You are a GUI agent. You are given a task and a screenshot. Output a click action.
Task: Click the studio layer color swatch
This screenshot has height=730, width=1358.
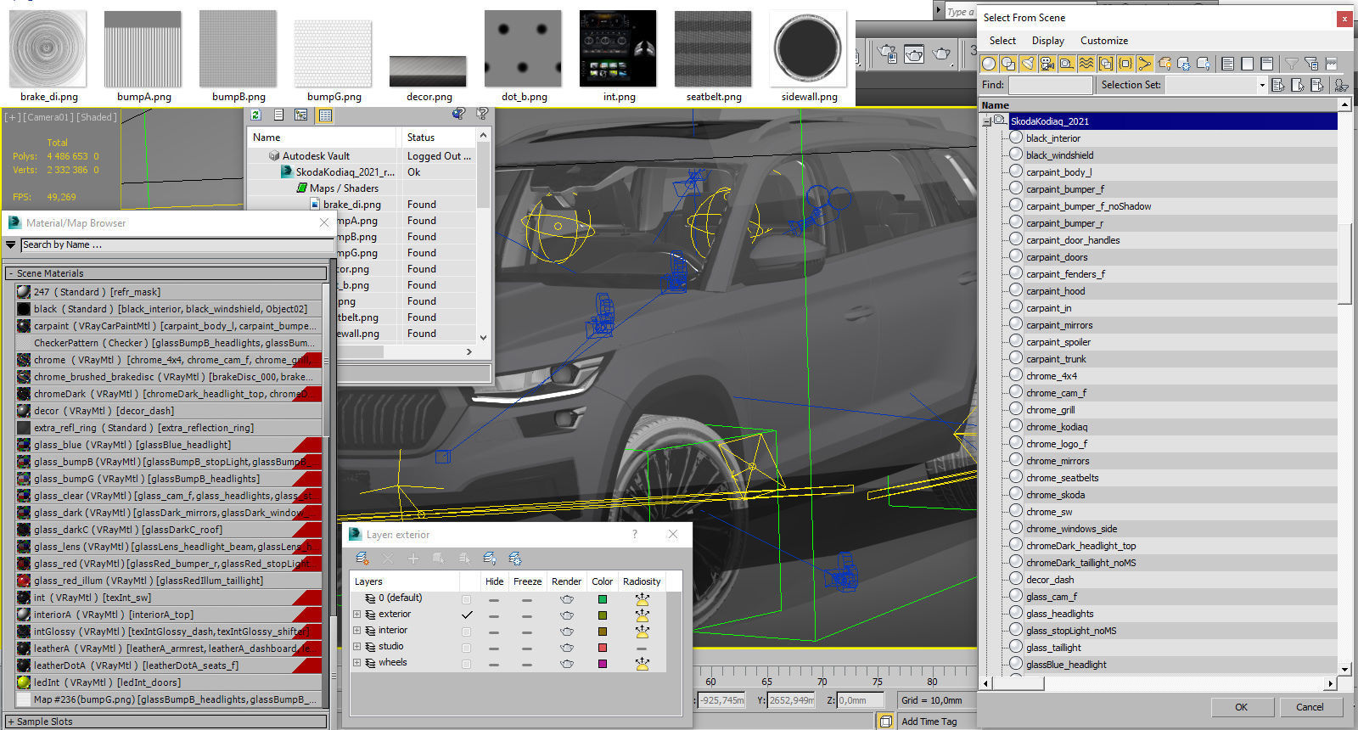602,648
